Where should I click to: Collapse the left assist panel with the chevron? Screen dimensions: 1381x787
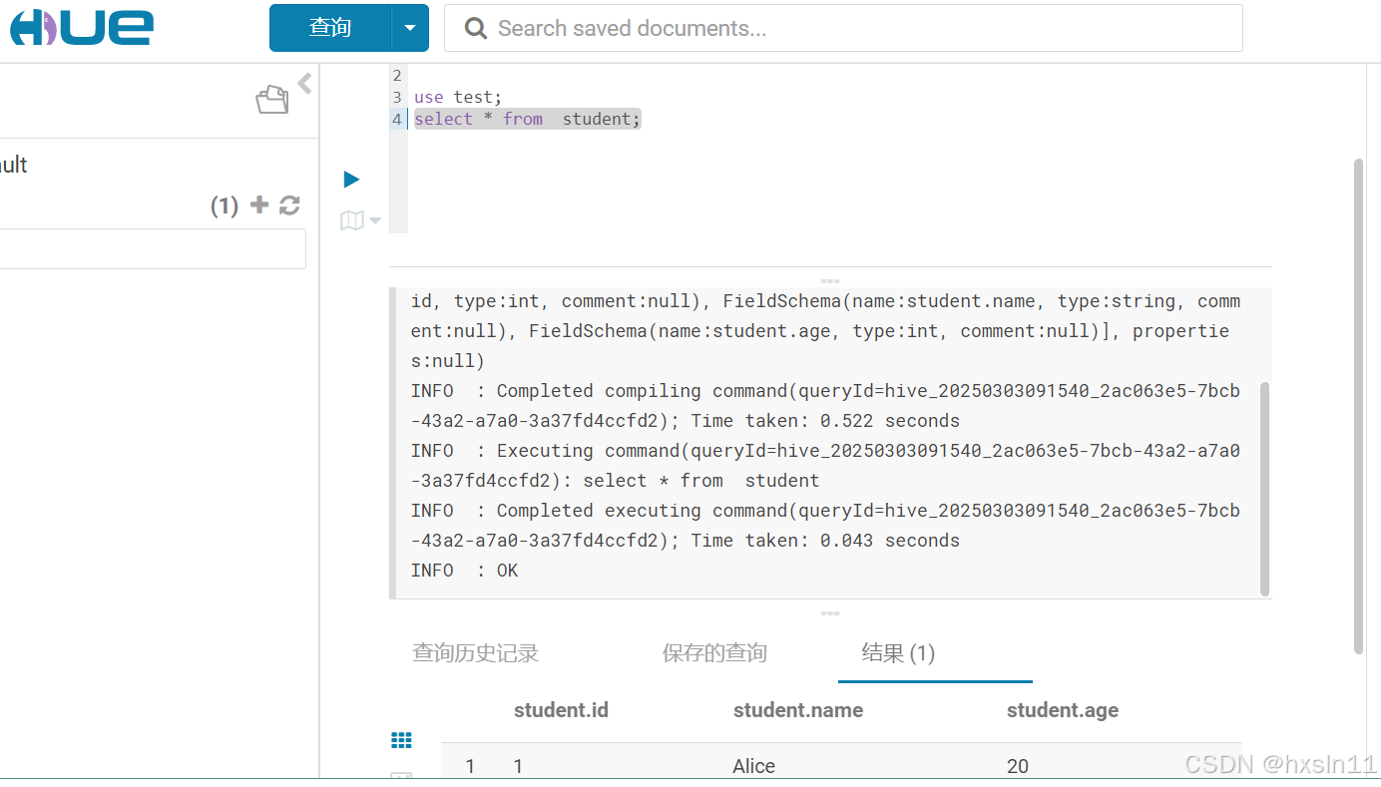(x=303, y=84)
